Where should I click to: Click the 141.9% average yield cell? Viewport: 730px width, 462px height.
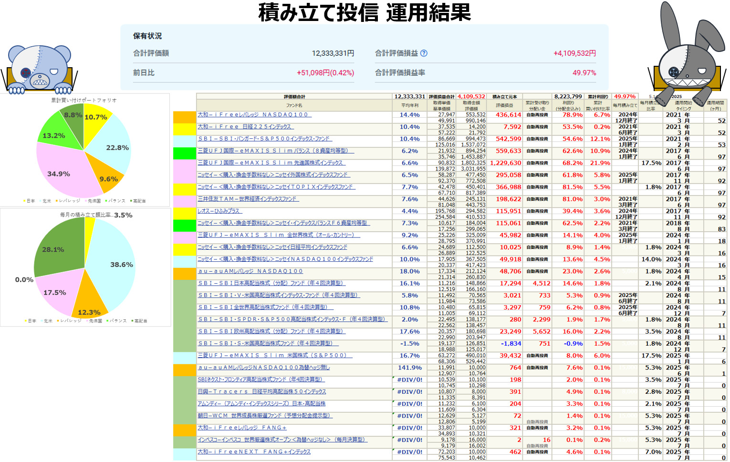click(410, 368)
